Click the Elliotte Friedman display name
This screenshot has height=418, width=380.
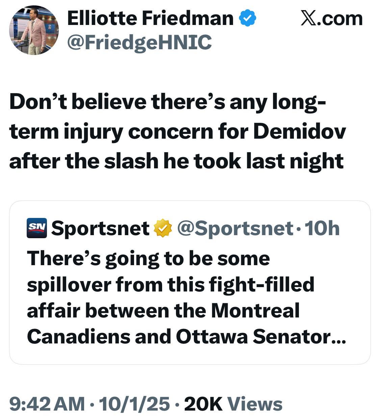pos(150,18)
